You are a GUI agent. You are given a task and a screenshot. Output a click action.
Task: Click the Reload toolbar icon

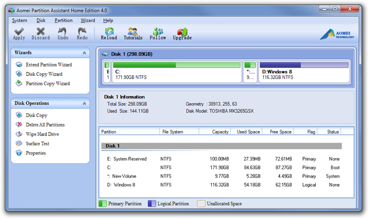pyautogui.click(x=109, y=31)
